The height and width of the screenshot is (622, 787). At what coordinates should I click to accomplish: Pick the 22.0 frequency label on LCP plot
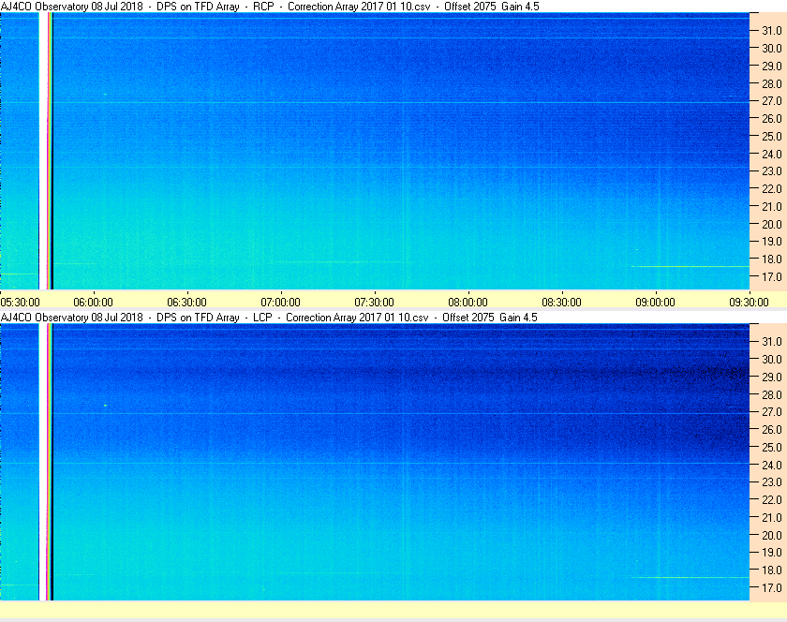click(772, 499)
